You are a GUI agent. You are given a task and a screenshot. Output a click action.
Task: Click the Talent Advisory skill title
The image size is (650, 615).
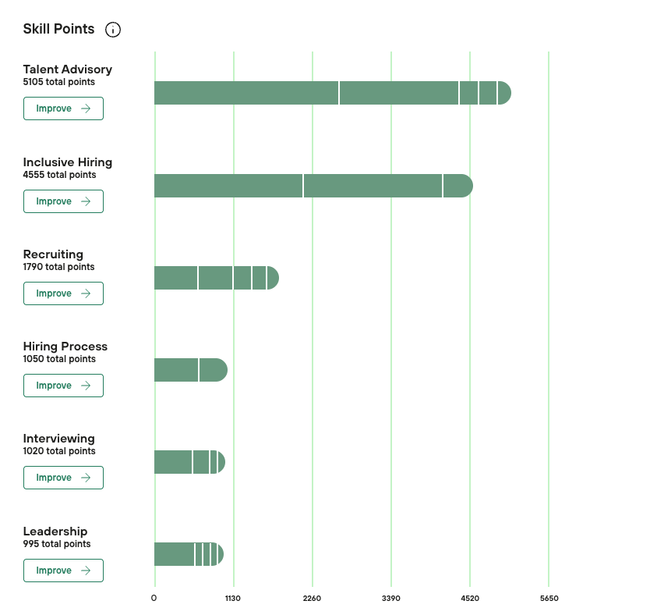[68, 69]
